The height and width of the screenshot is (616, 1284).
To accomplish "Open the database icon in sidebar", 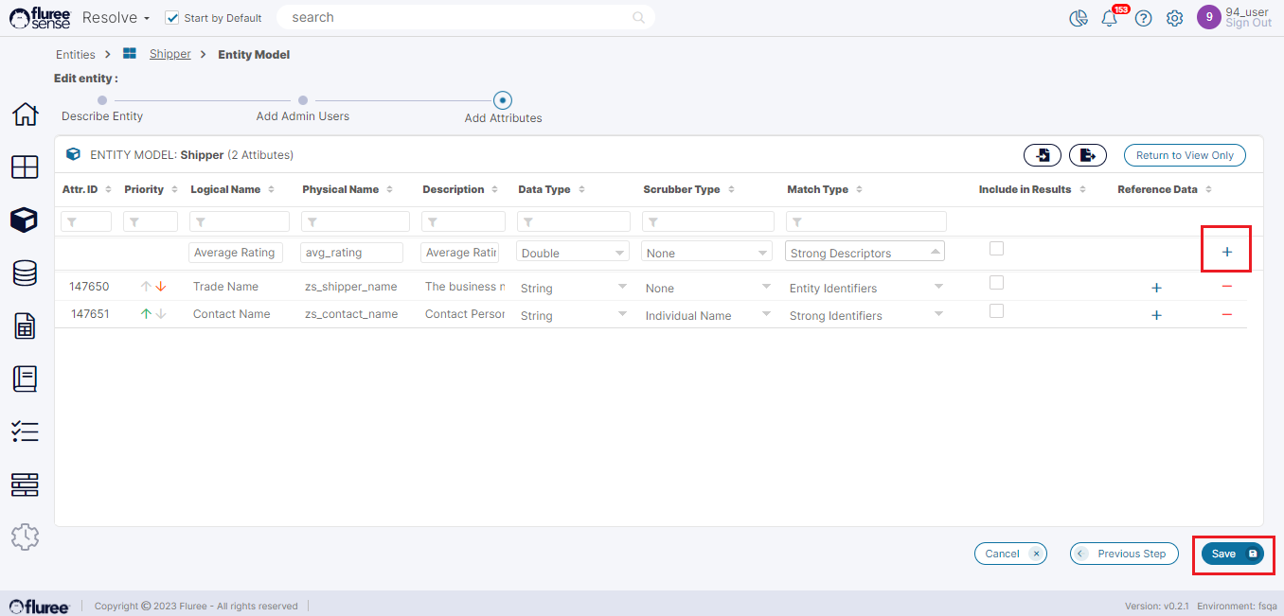I will tap(25, 273).
